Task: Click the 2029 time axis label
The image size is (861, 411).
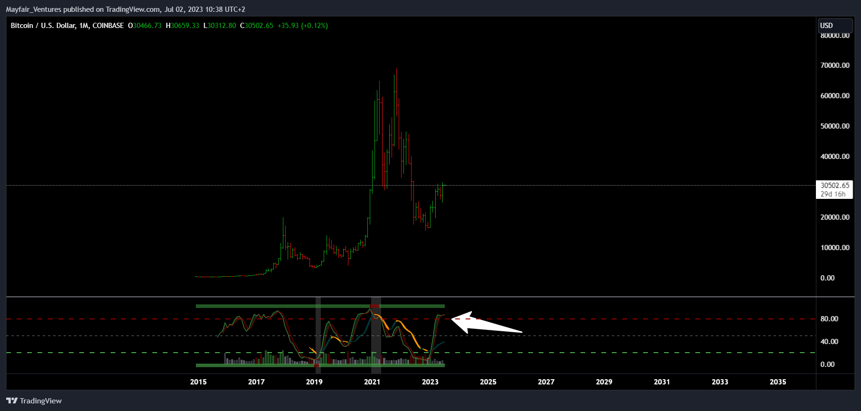Action: (x=604, y=382)
